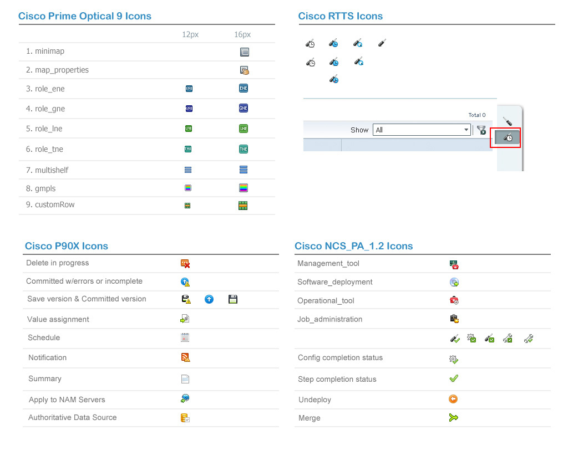
Task: Click the Authoritative Data Source database icon
Action: [185, 418]
